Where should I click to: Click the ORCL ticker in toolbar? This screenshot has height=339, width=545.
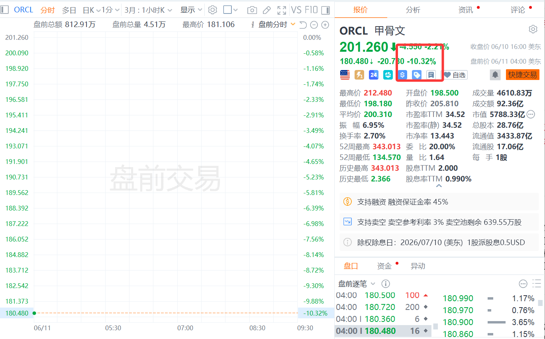[24, 10]
